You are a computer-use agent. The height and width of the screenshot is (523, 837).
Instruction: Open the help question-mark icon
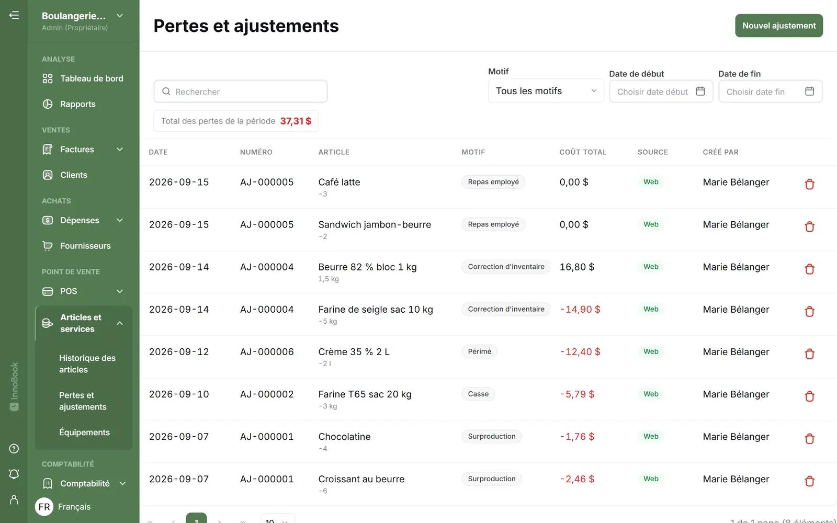pos(14,449)
